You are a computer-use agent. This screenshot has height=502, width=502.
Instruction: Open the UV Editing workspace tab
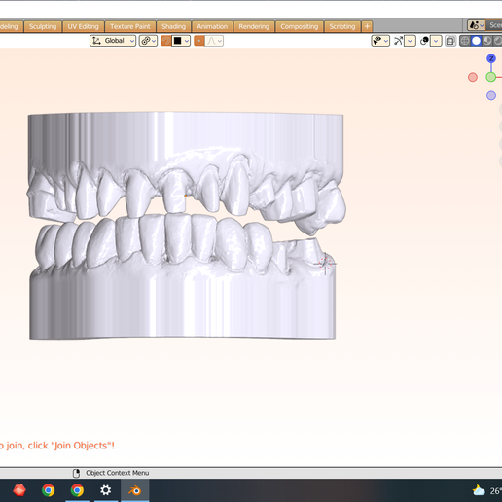click(83, 26)
